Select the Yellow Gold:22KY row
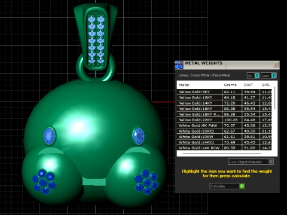 click(x=224, y=120)
